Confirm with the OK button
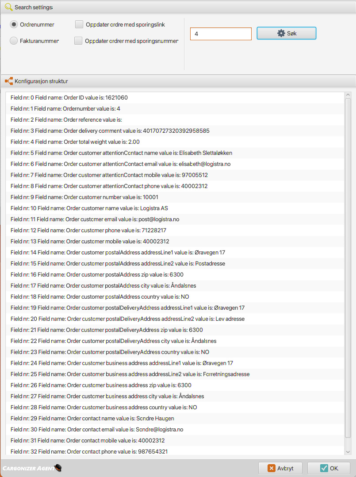The width and height of the screenshot is (356, 477). (x=329, y=468)
